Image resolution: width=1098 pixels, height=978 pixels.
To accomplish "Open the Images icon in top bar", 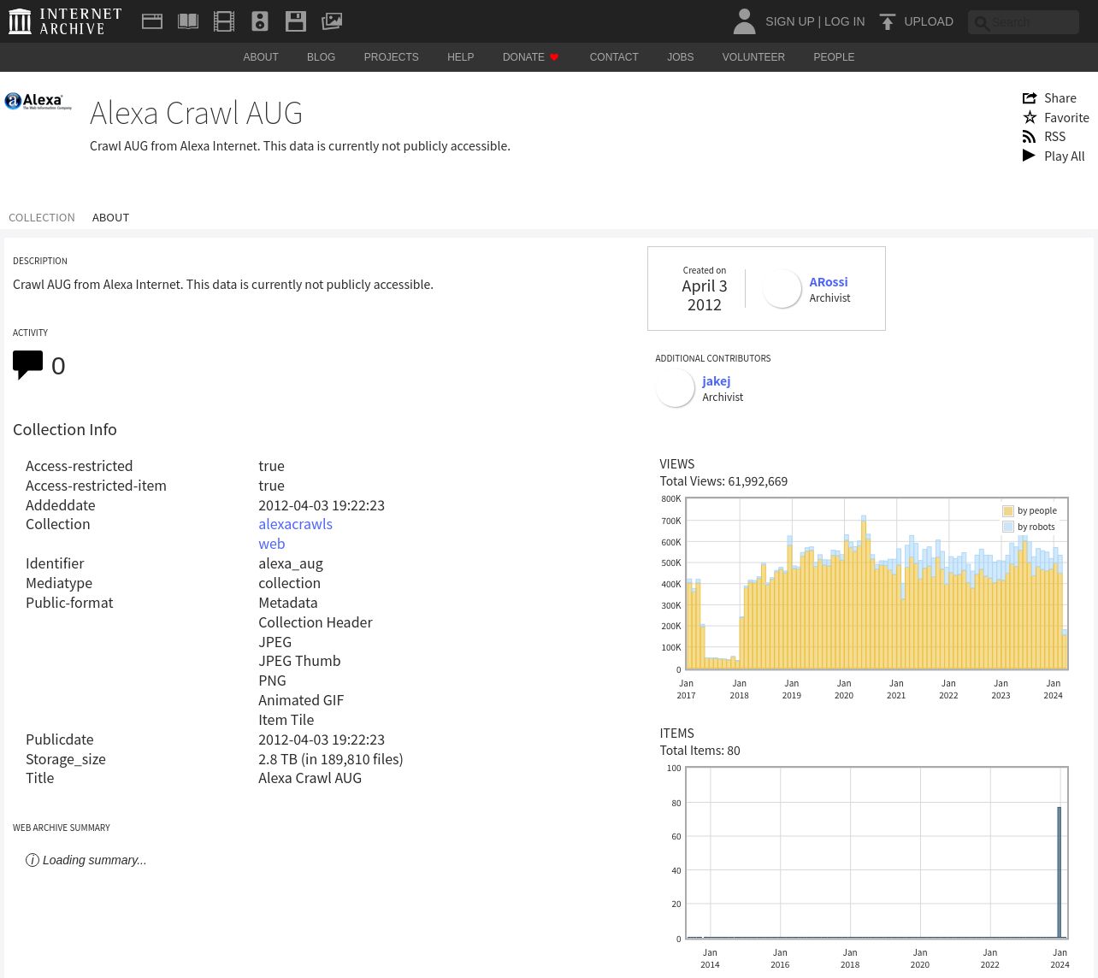I will point(332,21).
